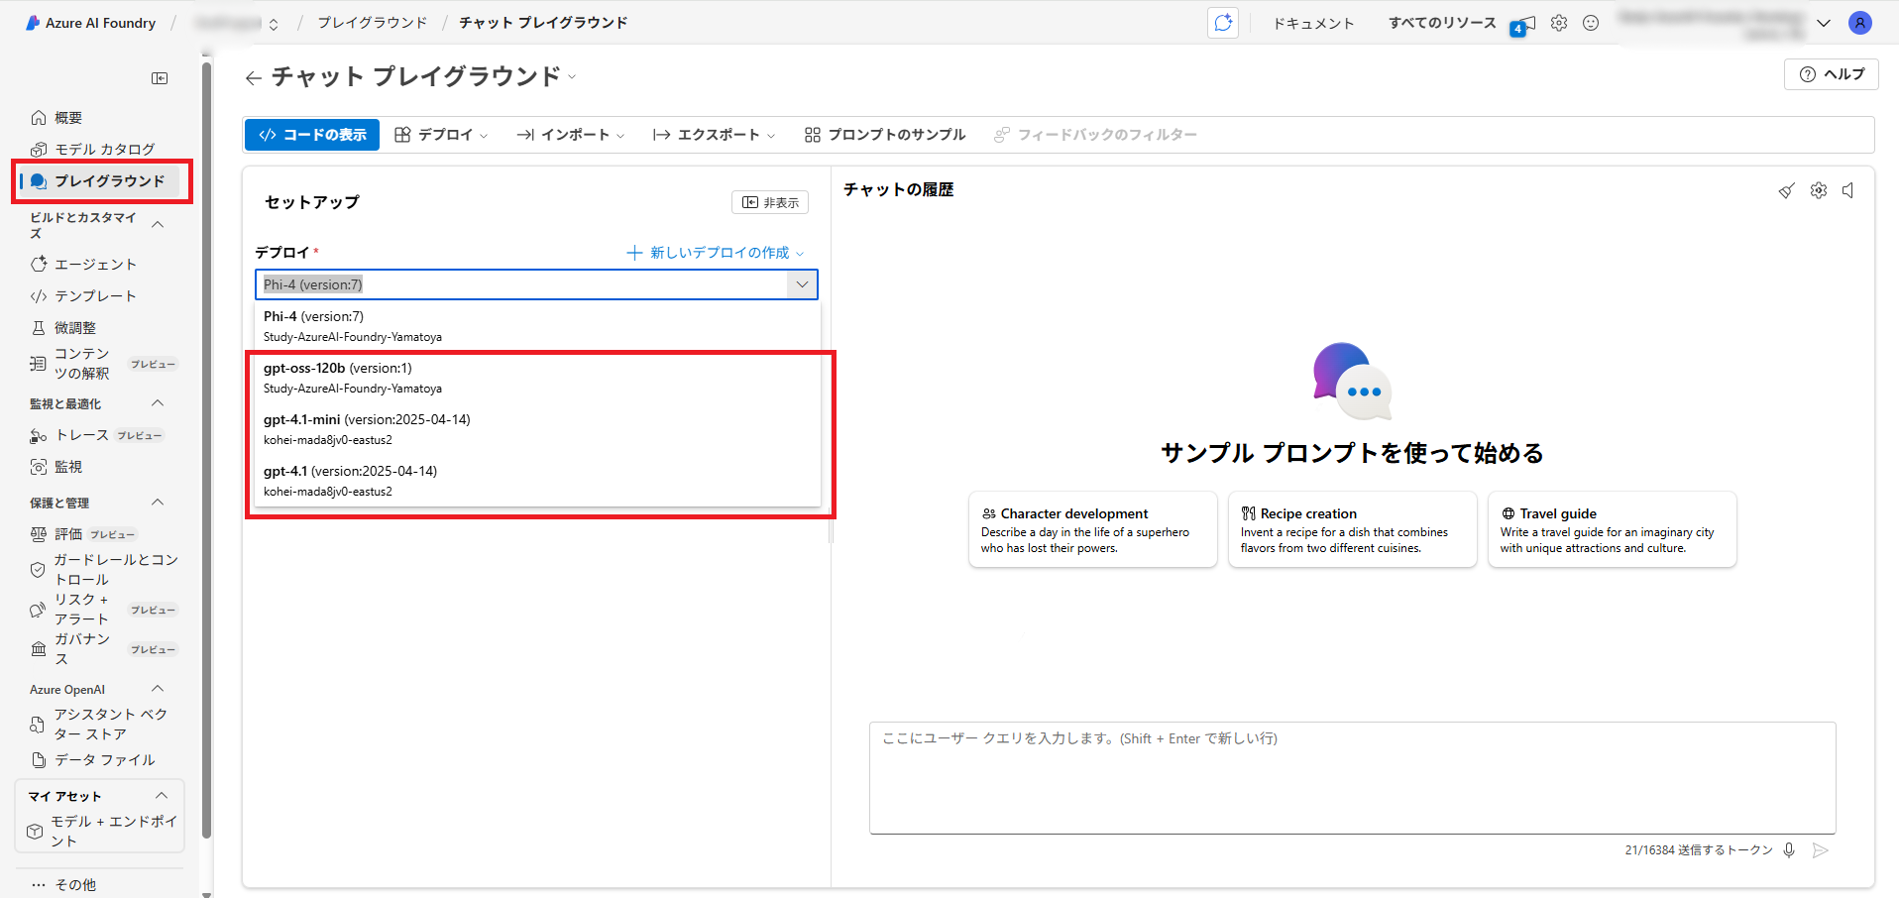
Task: Open アシスタント ベクター ストア page
Action: (99, 724)
